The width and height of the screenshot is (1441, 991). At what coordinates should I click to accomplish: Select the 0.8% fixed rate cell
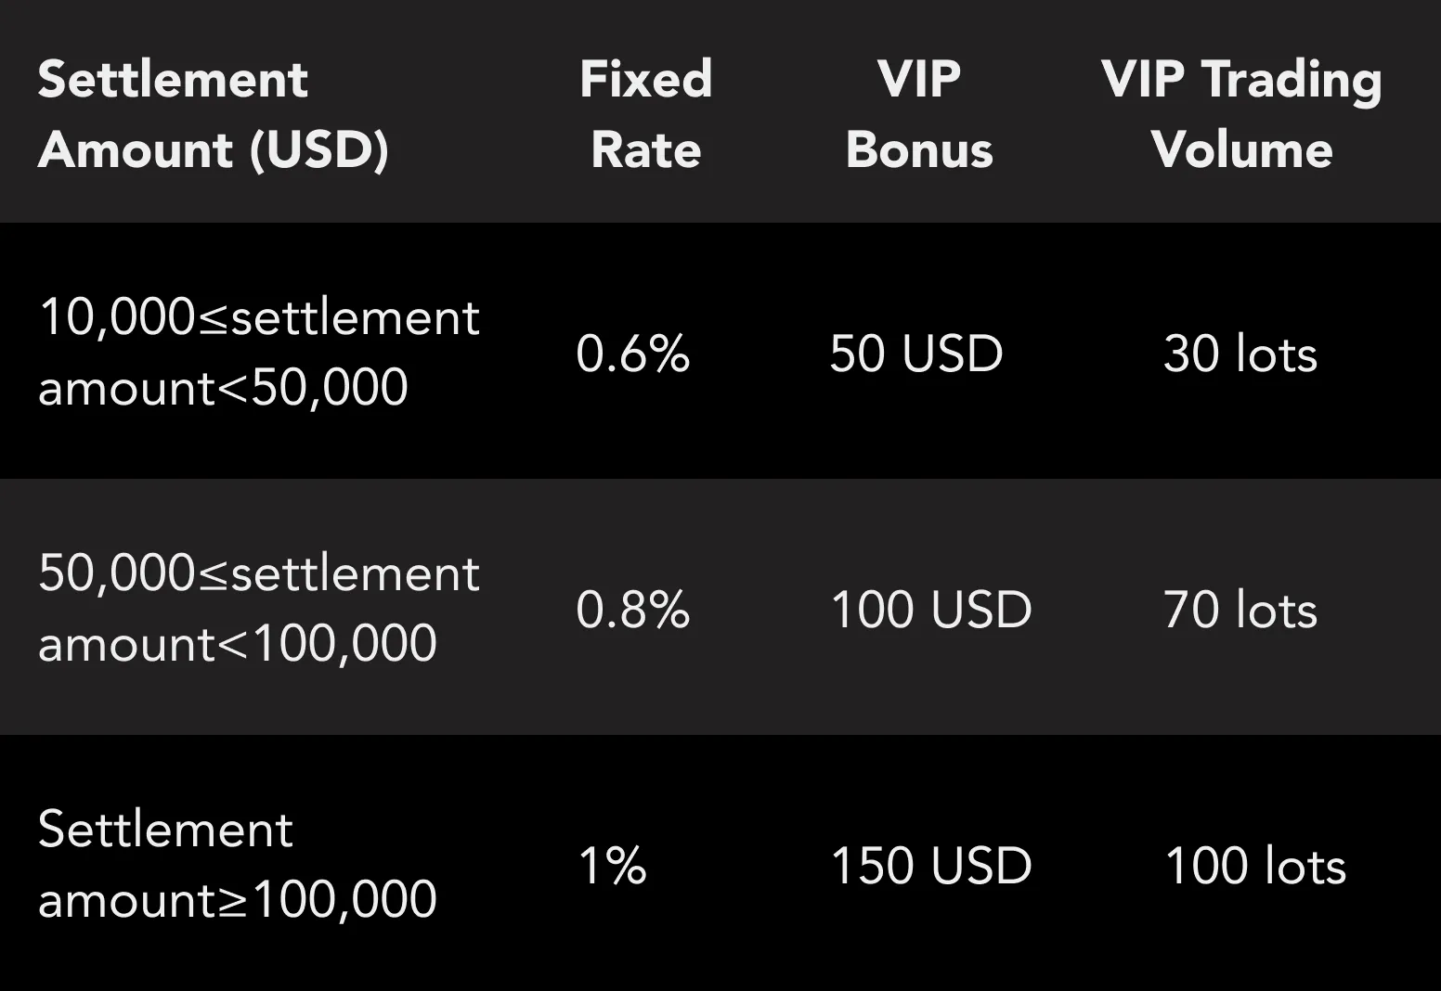tap(633, 610)
